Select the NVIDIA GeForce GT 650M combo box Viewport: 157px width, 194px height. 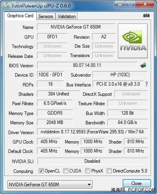click(x=50, y=185)
